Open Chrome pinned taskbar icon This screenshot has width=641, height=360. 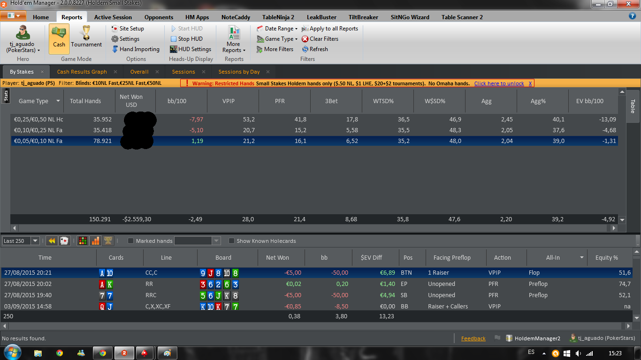pos(60,353)
